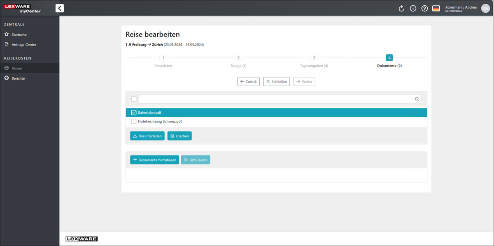494x246 pixels.
Task: Open the info icon in header
Action: (413, 9)
